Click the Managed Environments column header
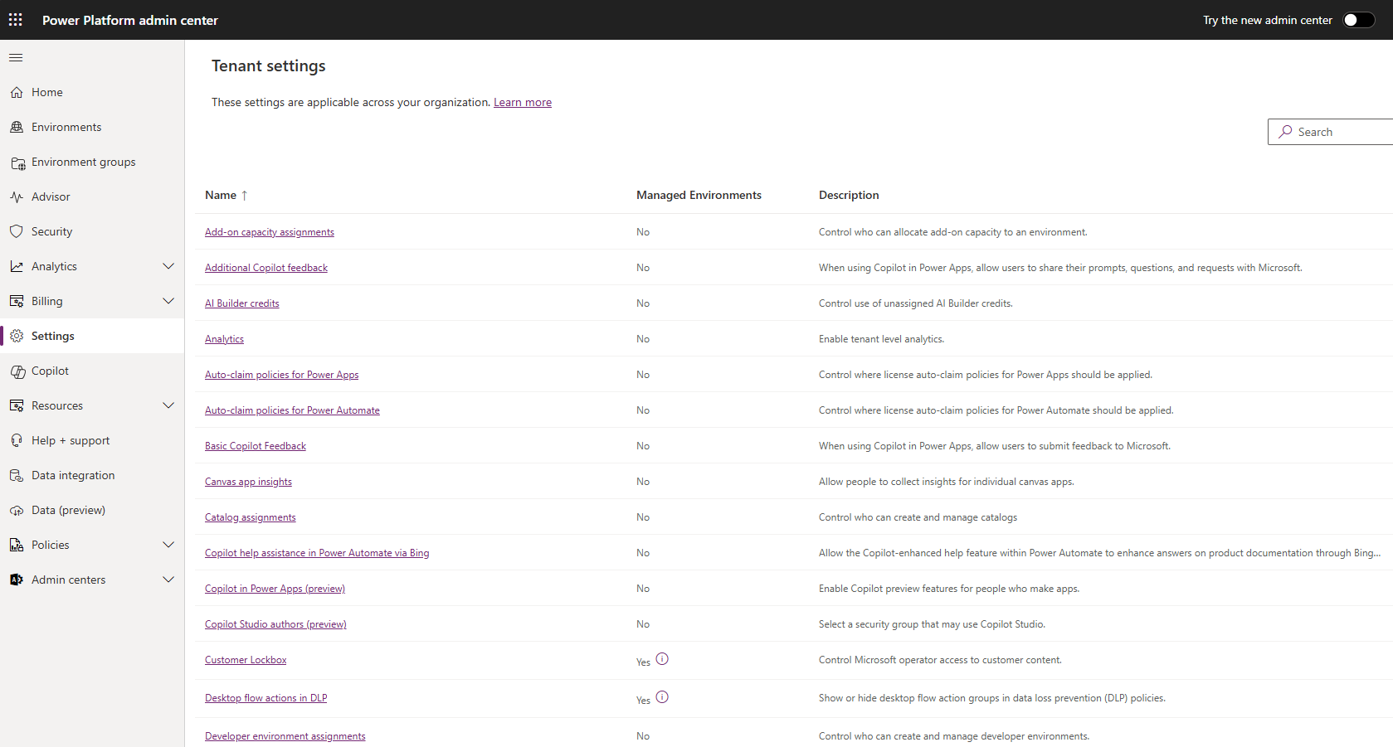The image size is (1393, 747). [x=699, y=195]
